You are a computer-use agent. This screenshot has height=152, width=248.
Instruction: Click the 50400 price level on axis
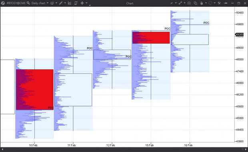click(x=240, y=13)
